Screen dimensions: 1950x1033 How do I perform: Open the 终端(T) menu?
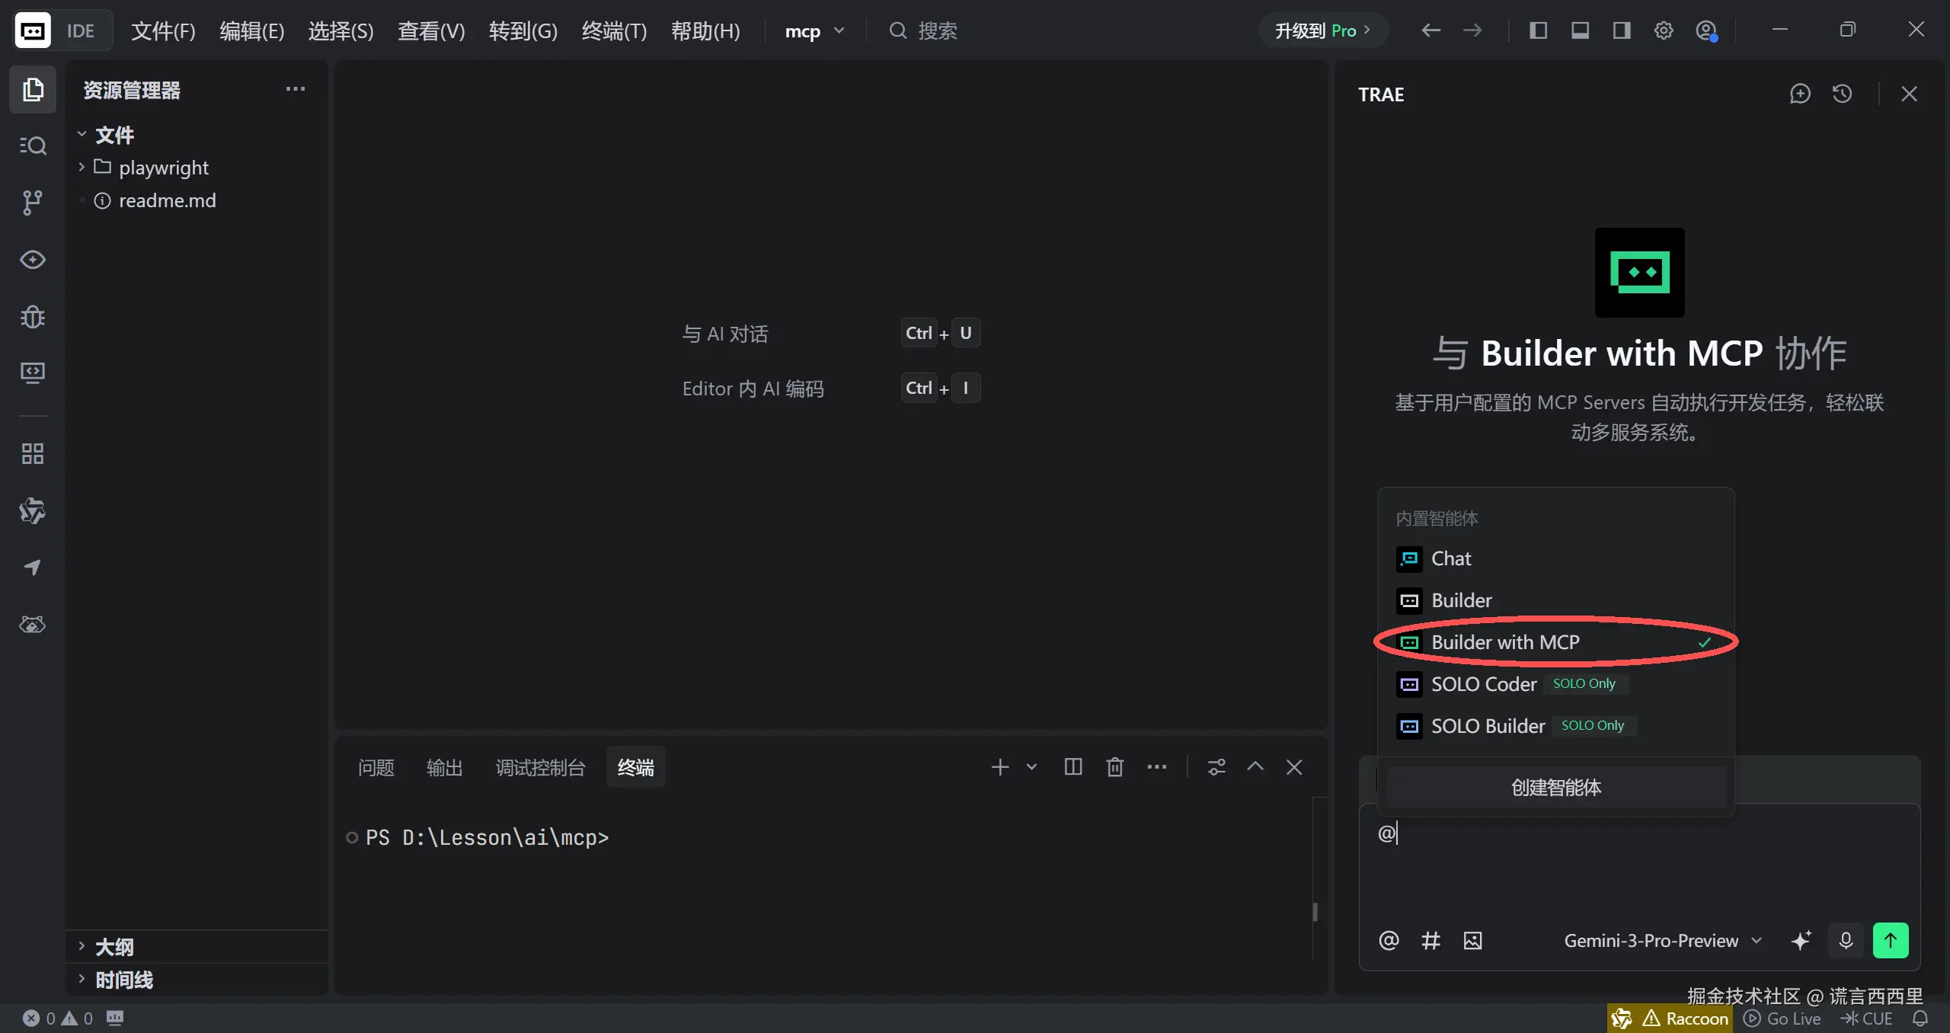point(614,31)
